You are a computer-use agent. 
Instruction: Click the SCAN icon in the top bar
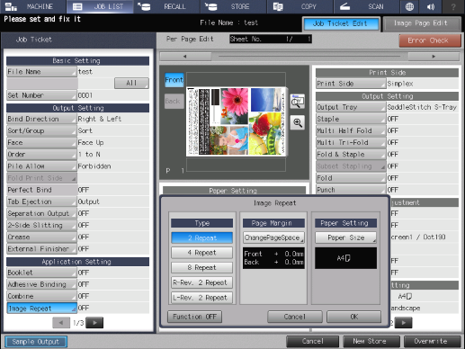pyautogui.click(x=345, y=6)
